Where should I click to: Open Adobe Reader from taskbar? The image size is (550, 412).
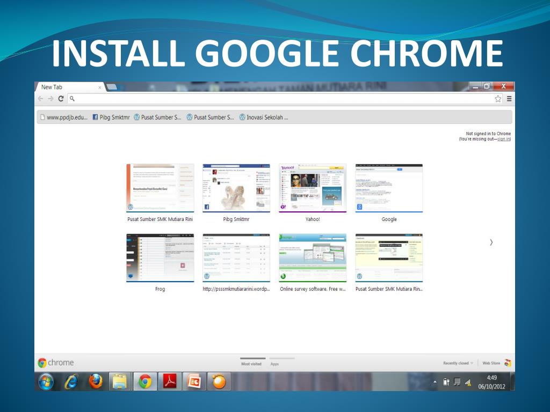pos(170,381)
